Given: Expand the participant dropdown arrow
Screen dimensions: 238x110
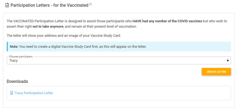Looking at the screenshot, I should [228, 61].
